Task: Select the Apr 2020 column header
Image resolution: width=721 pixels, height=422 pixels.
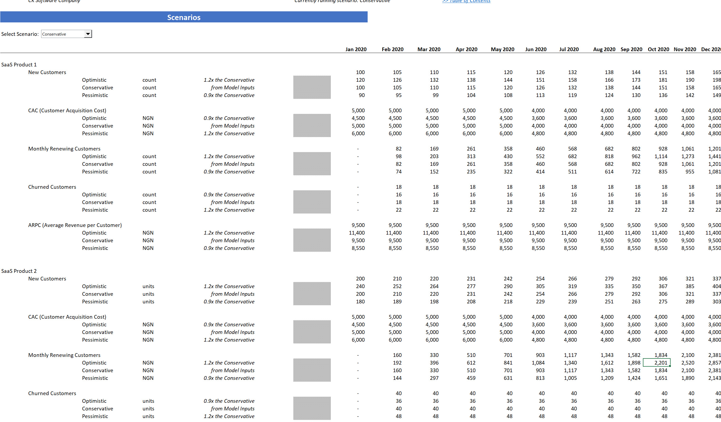Action: click(x=466, y=49)
